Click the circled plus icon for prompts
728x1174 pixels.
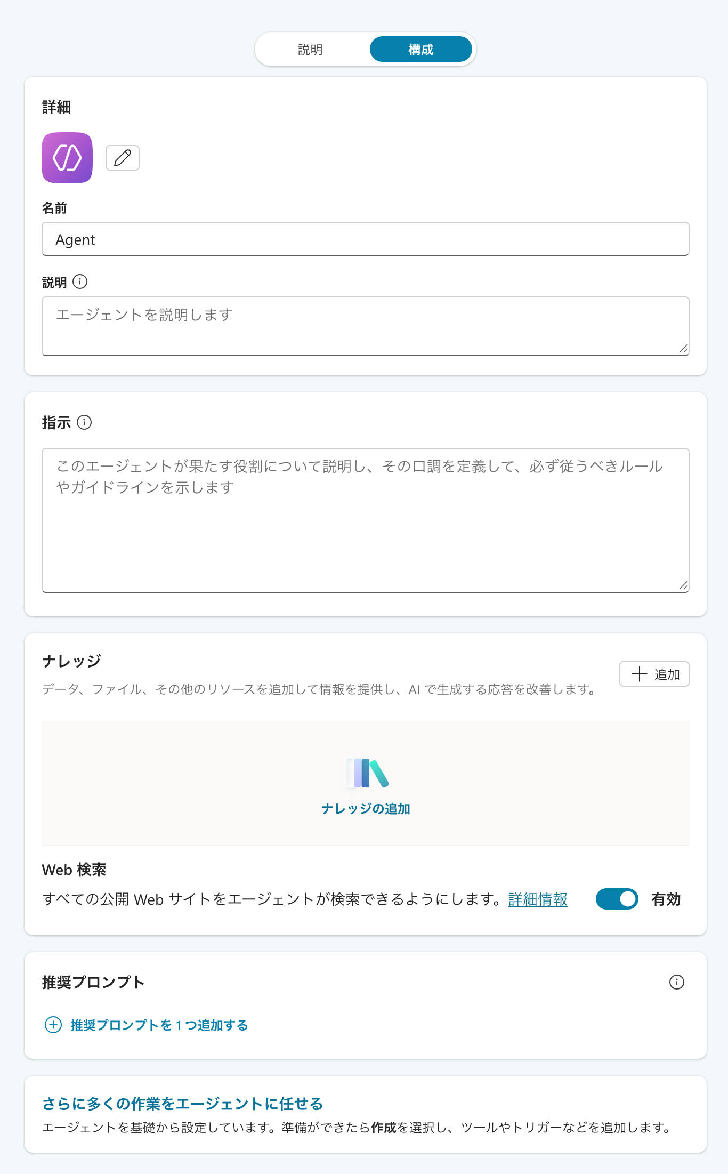[53, 1025]
